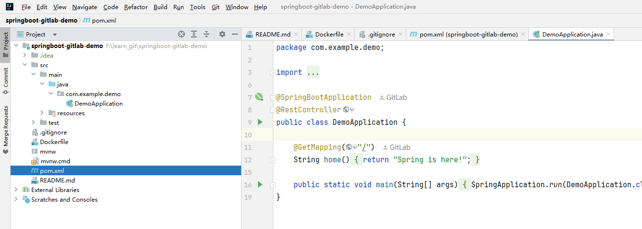Viewport: 642px width, 229px height.
Task: Close the pom.xml editor tab
Action: [523, 35]
